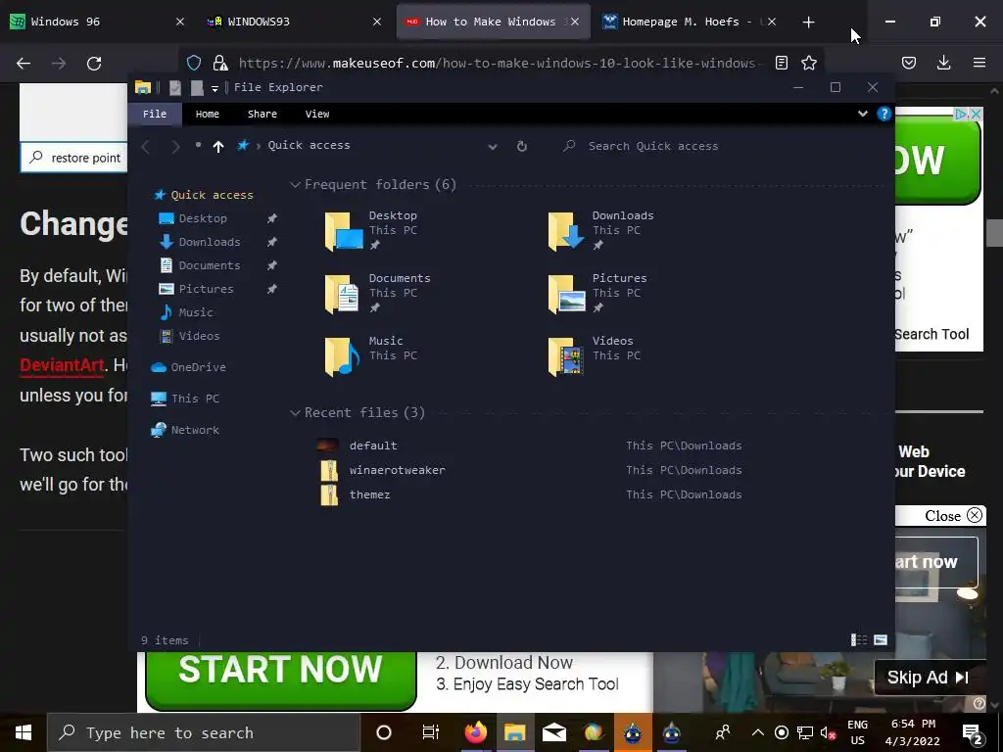Open Task View from the taskbar
This screenshot has width=1003, height=752.
click(x=431, y=732)
